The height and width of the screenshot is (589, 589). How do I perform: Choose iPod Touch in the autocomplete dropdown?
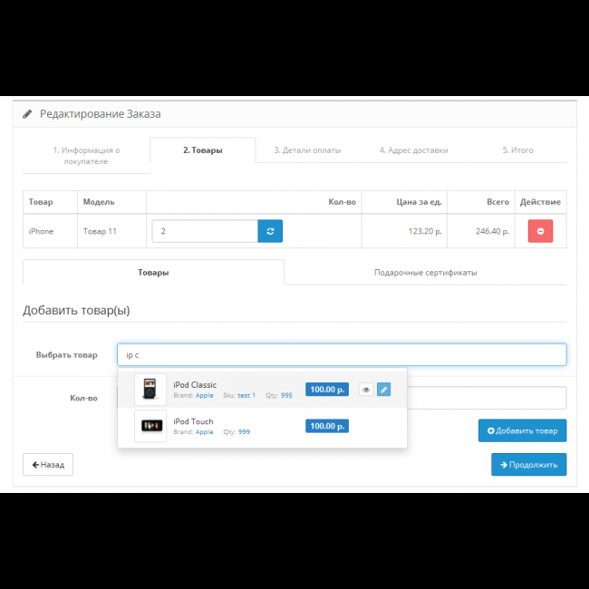pyautogui.click(x=193, y=421)
